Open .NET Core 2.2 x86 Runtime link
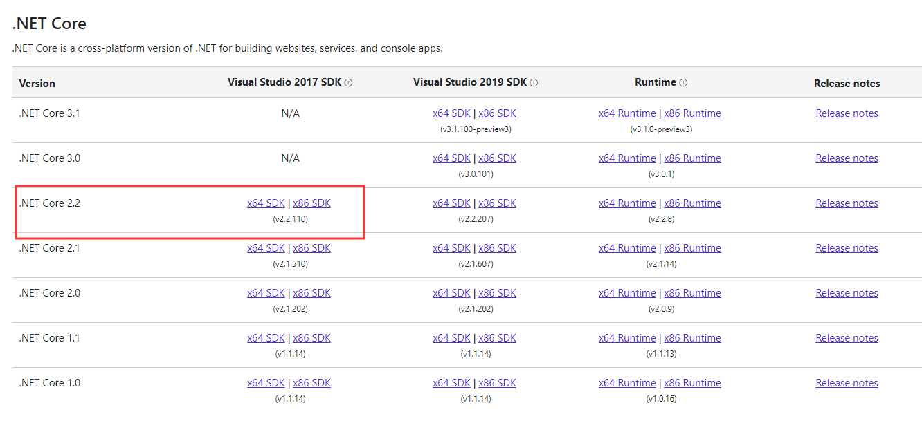Screen dimensions: 922x421 click(x=692, y=203)
